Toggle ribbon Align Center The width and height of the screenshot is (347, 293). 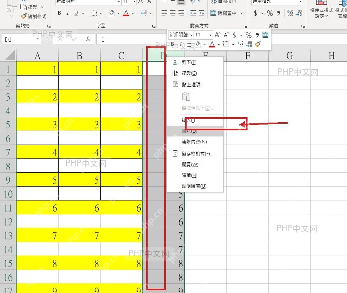(x=173, y=13)
